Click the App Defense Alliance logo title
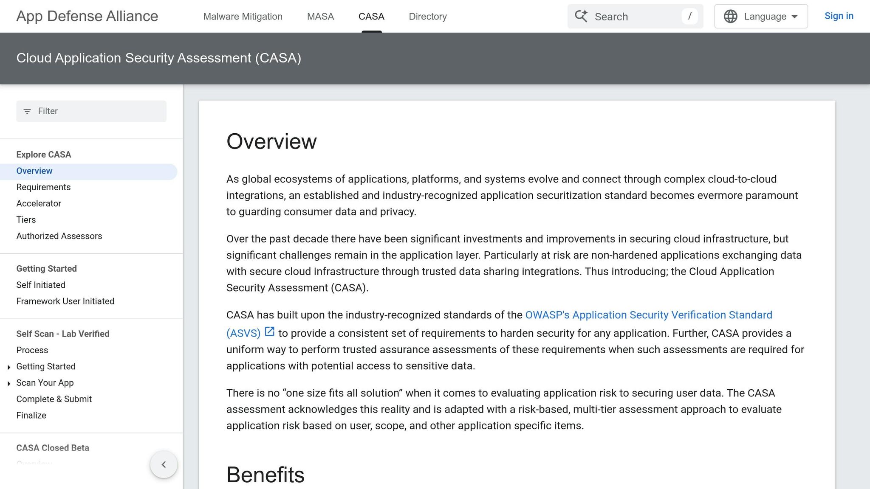The image size is (870, 489). point(87,16)
